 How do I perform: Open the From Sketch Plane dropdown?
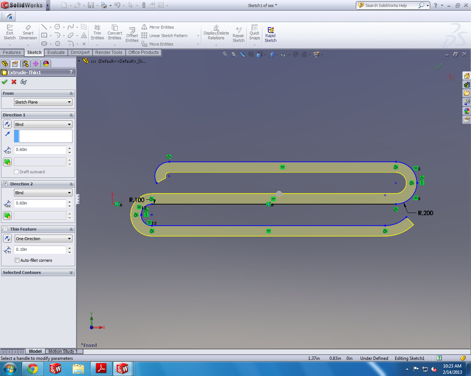click(x=43, y=102)
